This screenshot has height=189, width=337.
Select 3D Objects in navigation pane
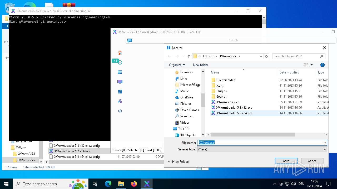pos(188,135)
